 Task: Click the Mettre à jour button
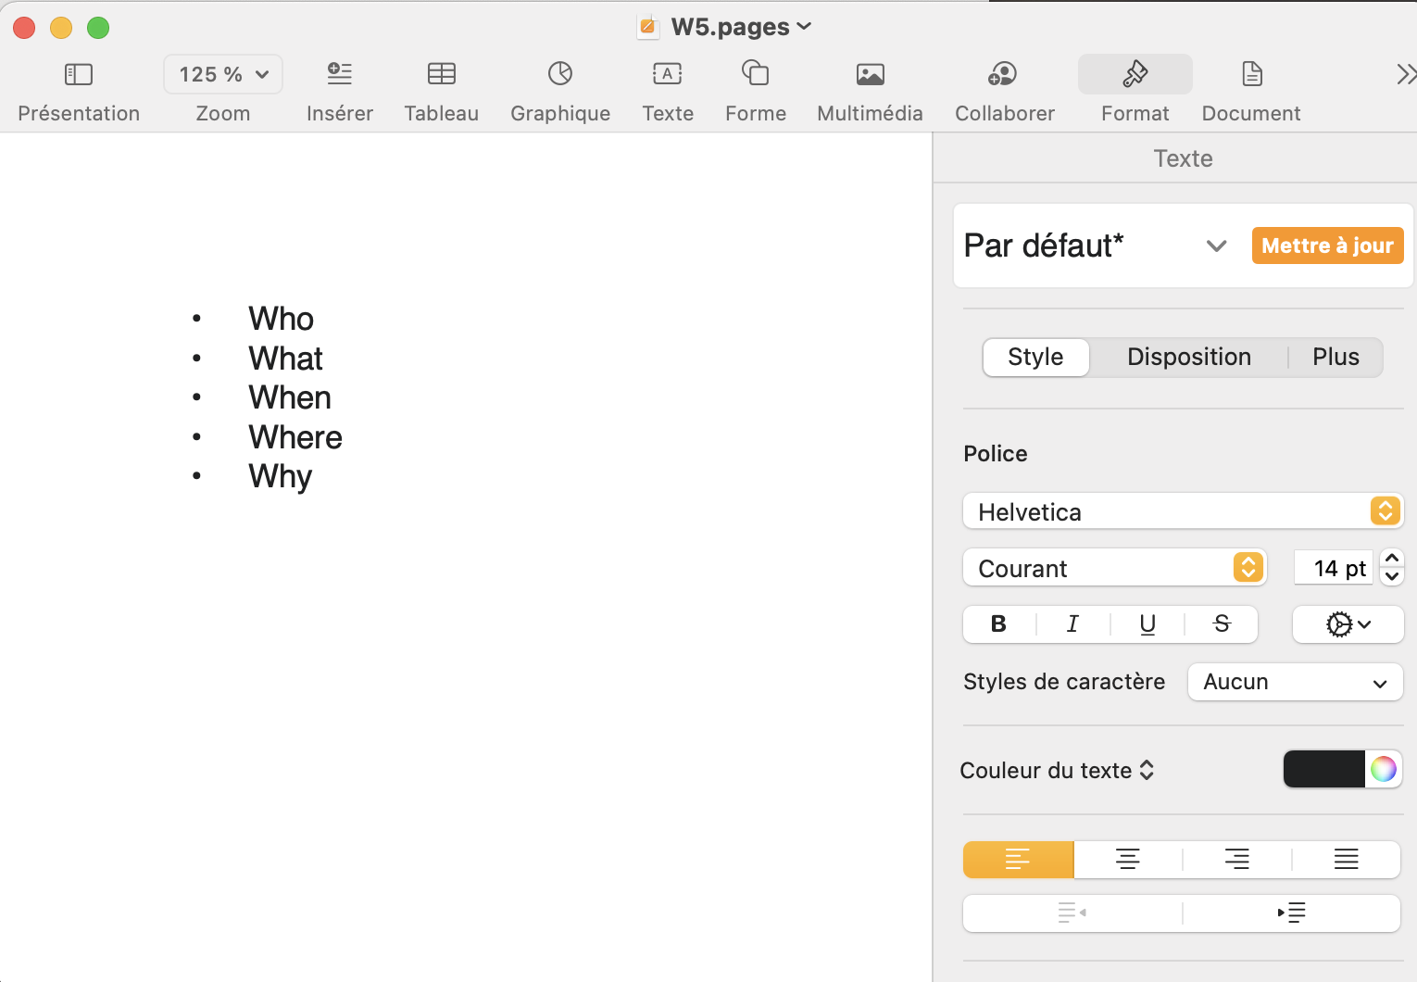(x=1327, y=245)
